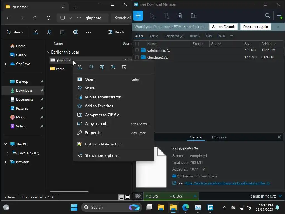Choose Edit with Notepad++
The height and width of the screenshot is (214, 285).
pos(114,144)
